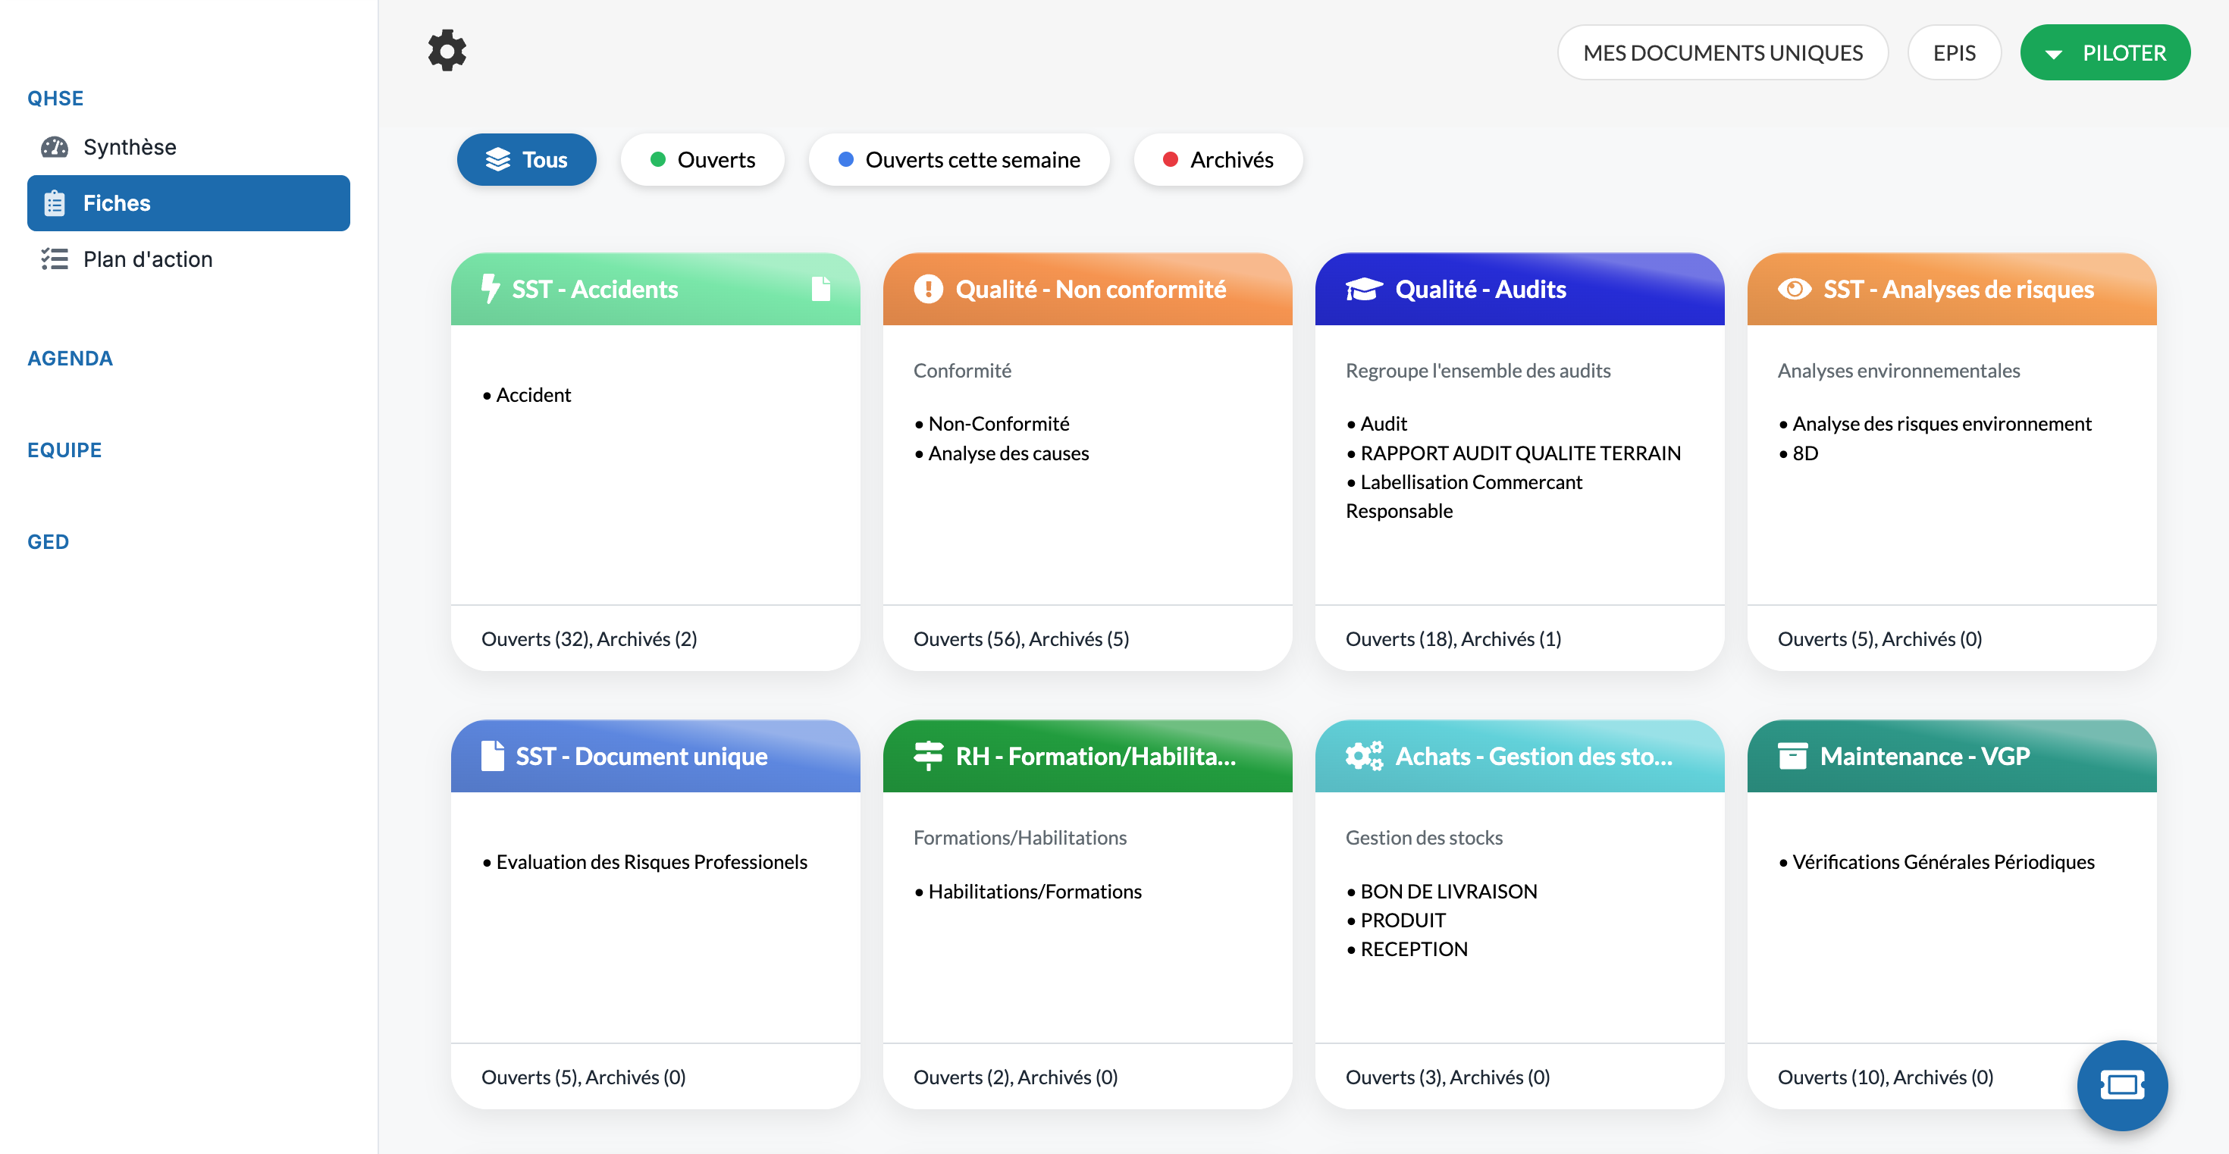The width and height of the screenshot is (2229, 1154).
Task: Click the signpost icon on RH - Formation card
Action: click(x=927, y=756)
